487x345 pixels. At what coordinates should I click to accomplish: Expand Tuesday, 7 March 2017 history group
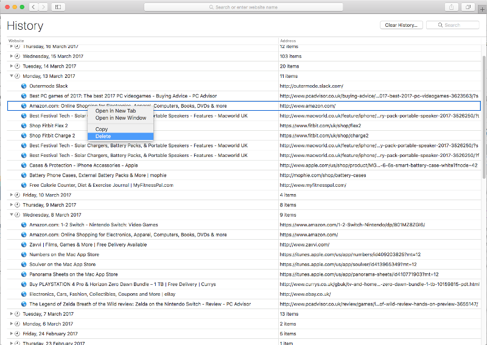[x=12, y=314]
